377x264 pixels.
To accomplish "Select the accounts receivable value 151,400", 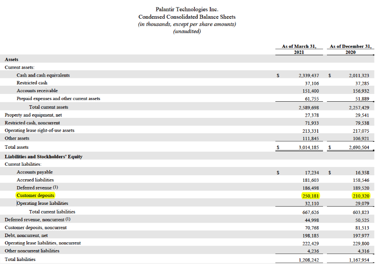I will coord(311,91).
